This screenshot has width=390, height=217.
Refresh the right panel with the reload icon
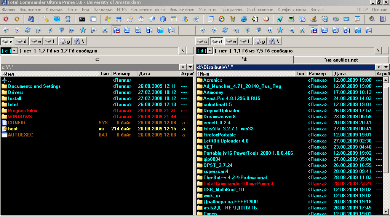225,30
